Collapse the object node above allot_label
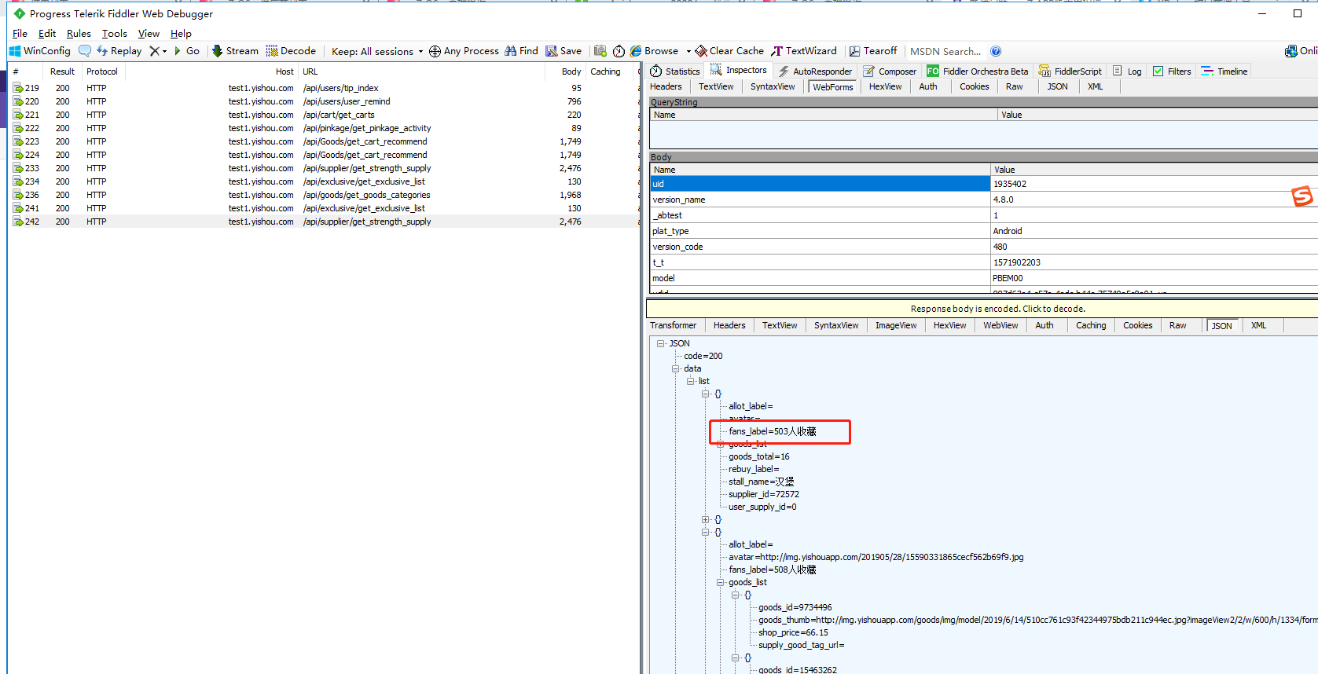This screenshot has height=674, width=1318. 706,394
